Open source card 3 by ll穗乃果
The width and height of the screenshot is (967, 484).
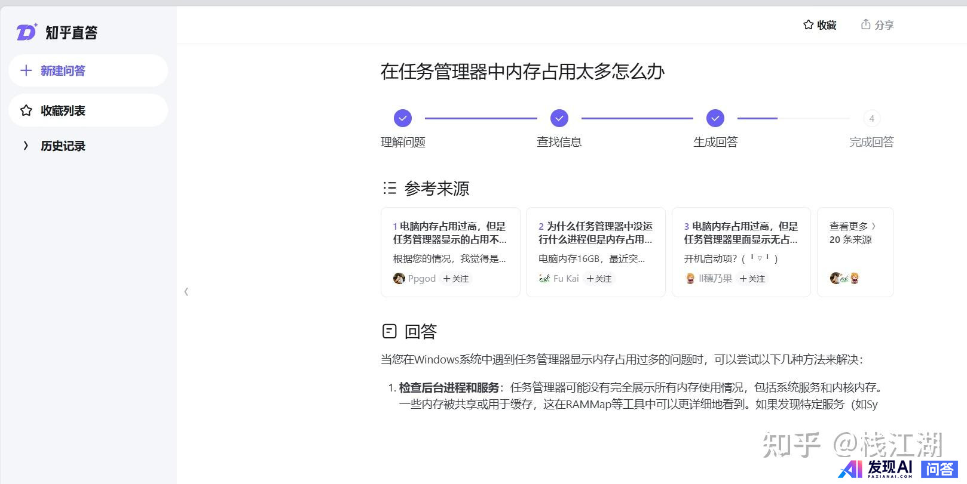click(741, 233)
